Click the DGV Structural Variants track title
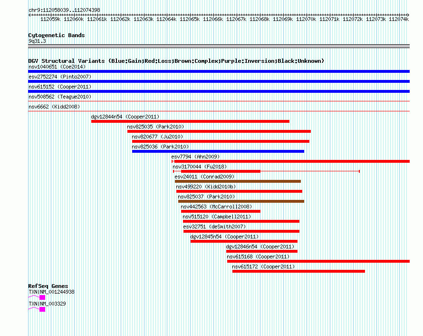This screenshot has height=336, width=423. click(176, 61)
